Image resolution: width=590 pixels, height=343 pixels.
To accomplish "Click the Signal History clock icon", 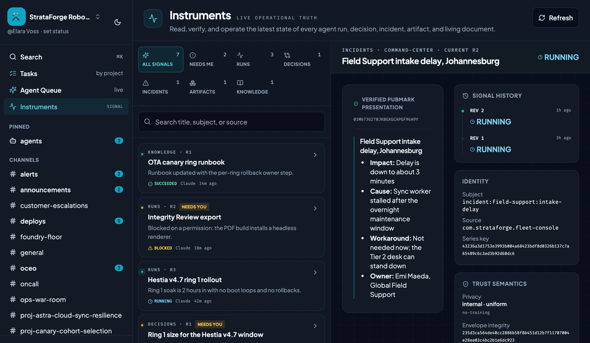I will [x=466, y=96].
